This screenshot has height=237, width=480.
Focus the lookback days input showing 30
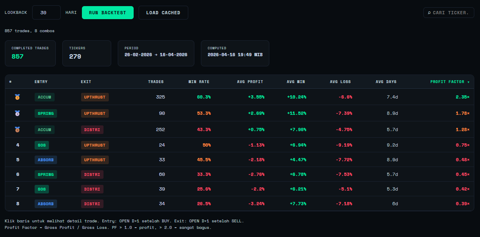click(46, 13)
